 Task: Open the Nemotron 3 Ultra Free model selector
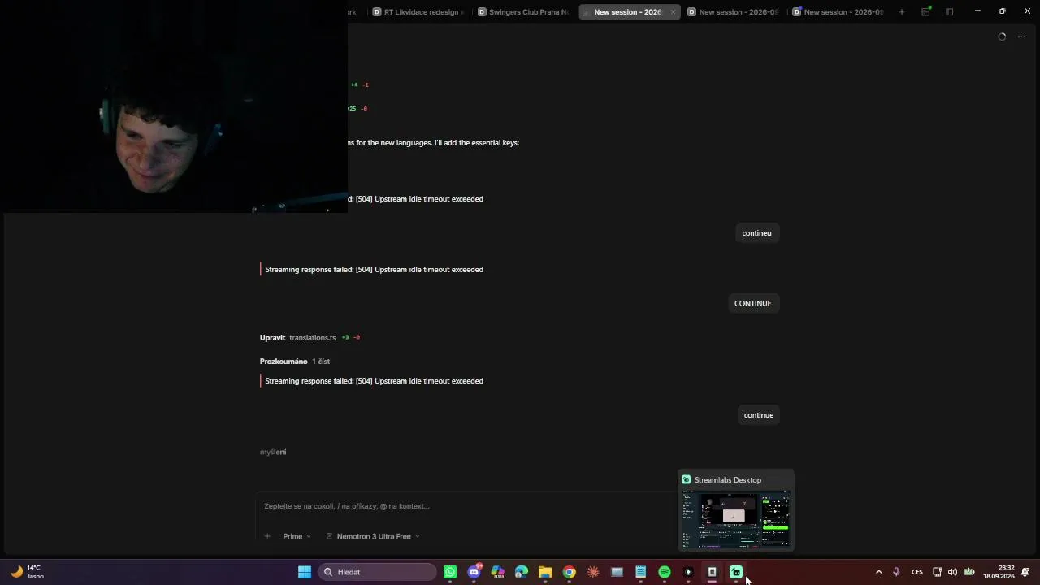(373, 536)
